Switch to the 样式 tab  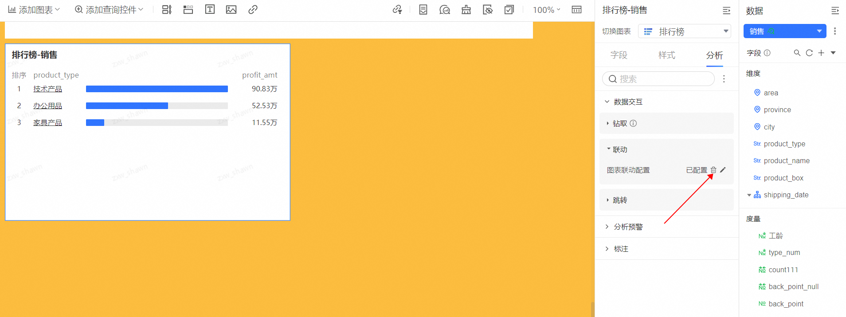(x=666, y=55)
